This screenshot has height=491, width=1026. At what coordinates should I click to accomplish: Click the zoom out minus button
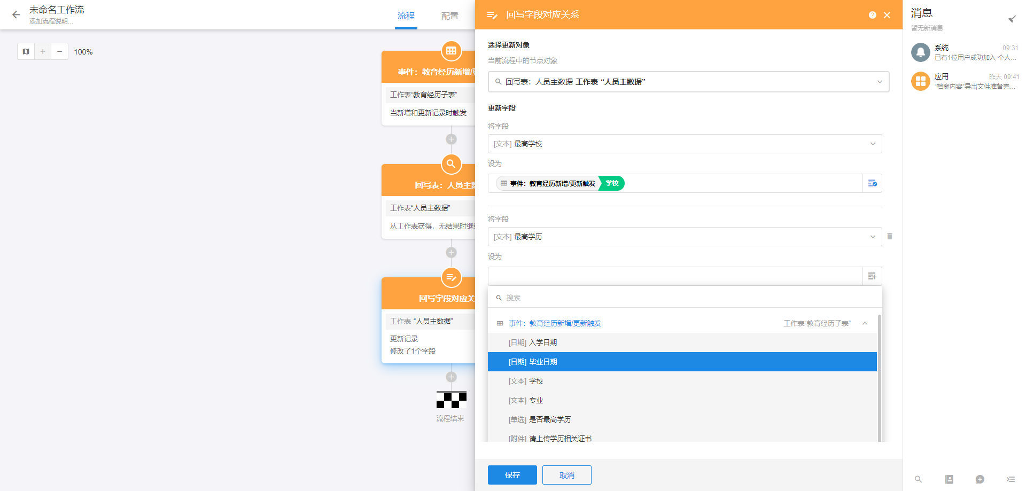tap(59, 52)
